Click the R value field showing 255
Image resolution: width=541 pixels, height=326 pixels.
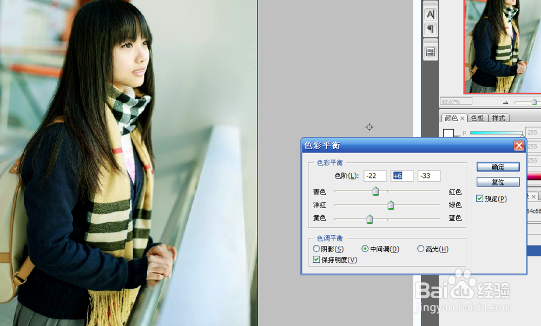pos(533,132)
